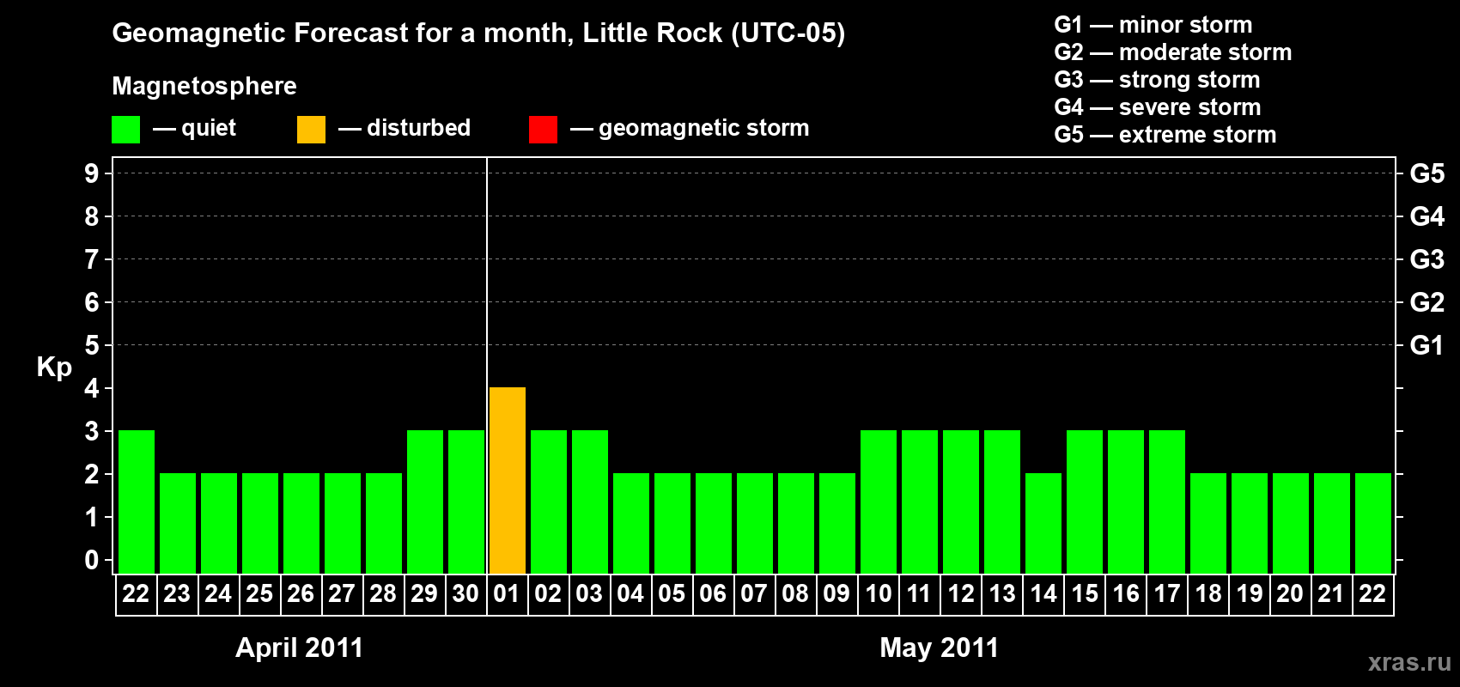Screen dimensions: 1460x687
Task: Click the G2 marker on right axis
Action: tap(1427, 302)
